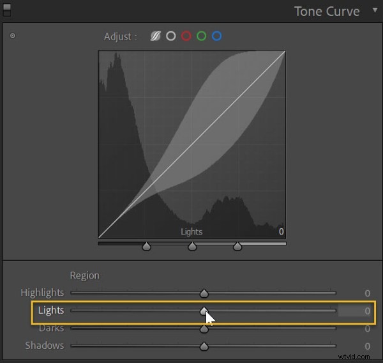Viewport: 383px width, 363px height.
Task: Toggle the Tone Curve panel on/off switch
Action: (x=7, y=10)
